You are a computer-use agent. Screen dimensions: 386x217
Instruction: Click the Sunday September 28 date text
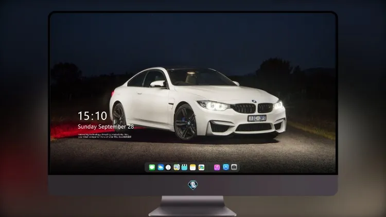(106, 126)
